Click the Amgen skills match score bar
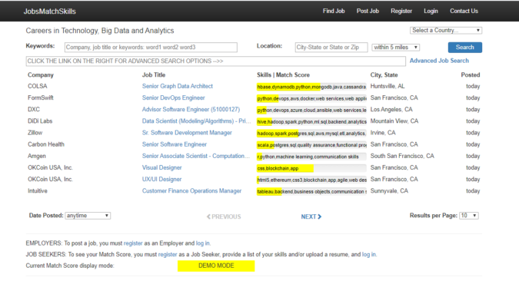This screenshot has width=519, height=294. [311, 157]
